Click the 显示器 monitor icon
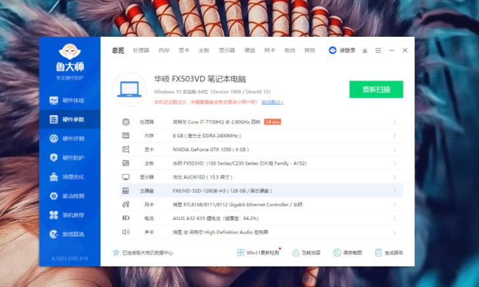This screenshot has height=287, width=479. coord(126,177)
